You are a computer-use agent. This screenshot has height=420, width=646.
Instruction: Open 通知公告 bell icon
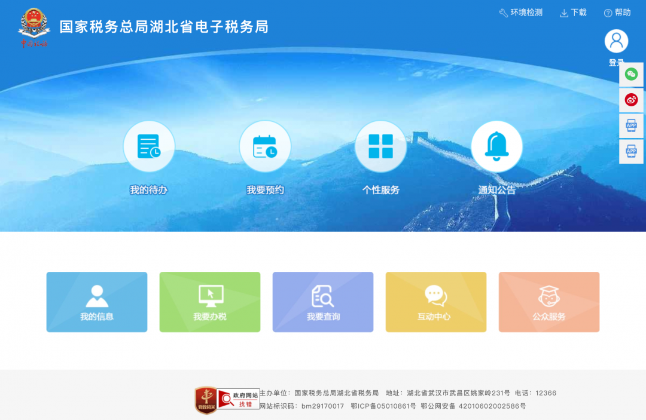click(x=496, y=146)
